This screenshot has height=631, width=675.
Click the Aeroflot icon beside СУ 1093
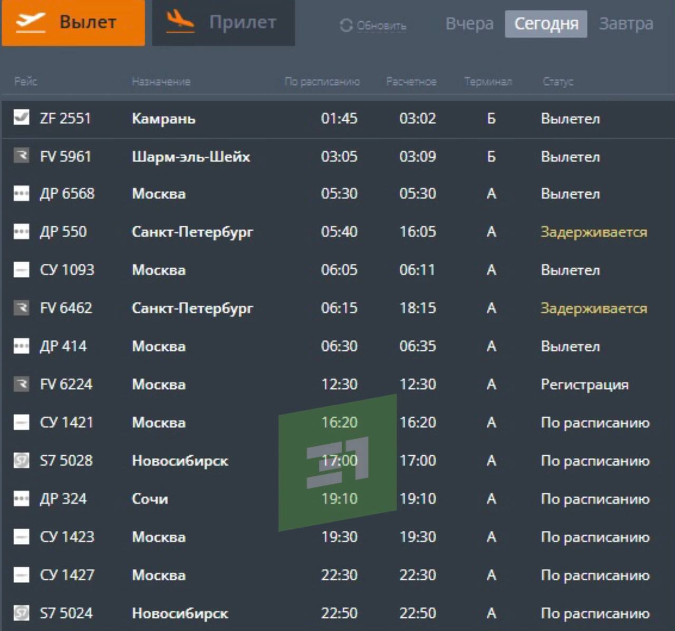tap(21, 270)
